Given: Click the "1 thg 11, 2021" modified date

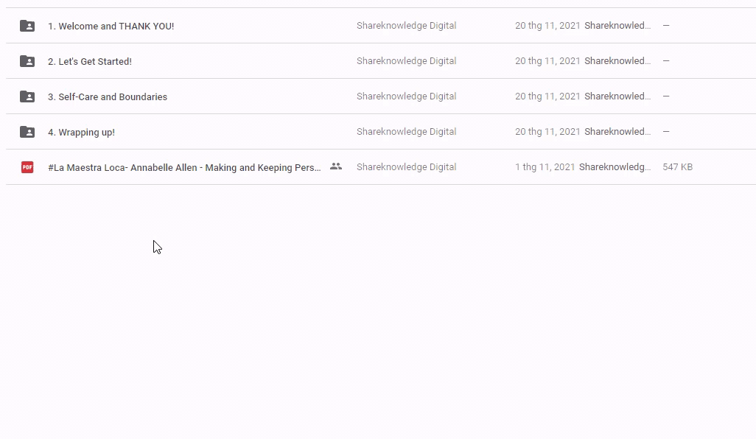Looking at the screenshot, I should 545,167.
